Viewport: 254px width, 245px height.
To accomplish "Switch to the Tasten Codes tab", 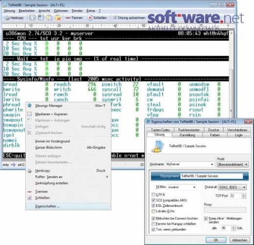I will click(160, 130).
